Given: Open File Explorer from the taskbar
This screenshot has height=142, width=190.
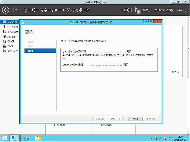Looking at the screenshot, I should pyautogui.click(x=38, y=139).
